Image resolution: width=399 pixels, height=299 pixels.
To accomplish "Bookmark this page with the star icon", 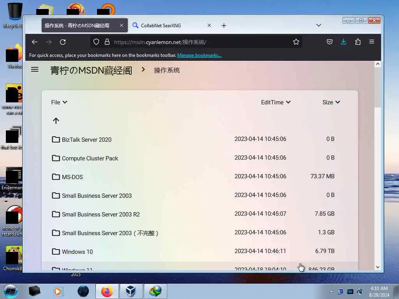I will point(296,42).
